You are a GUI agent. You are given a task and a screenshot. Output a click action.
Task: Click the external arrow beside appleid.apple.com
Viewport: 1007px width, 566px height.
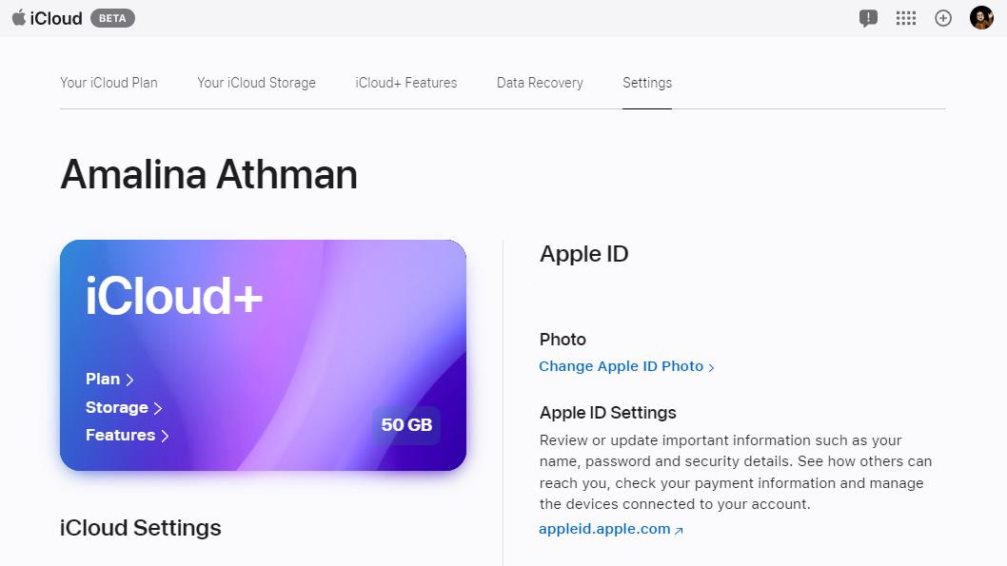pos(679,531)
